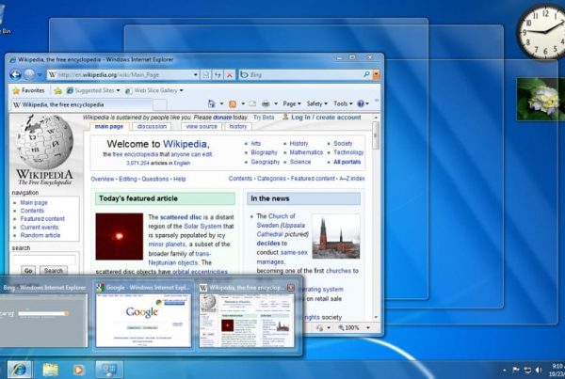
Task: Launch Windows Media Player from taskbar
Action: [78, 370]
